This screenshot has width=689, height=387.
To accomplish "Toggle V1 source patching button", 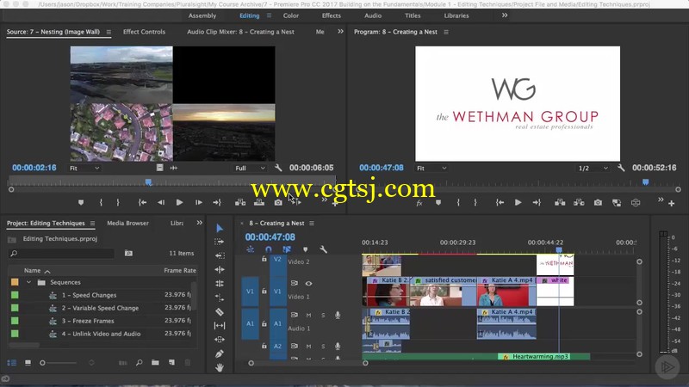I will click(x=250, y=292).
